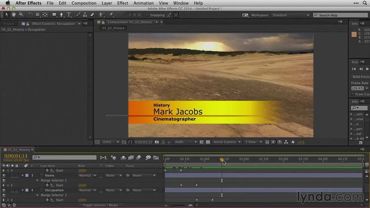Open the Active Camera view dropdown
This screenshot has height=208, width=370.
tap(227, 142)
